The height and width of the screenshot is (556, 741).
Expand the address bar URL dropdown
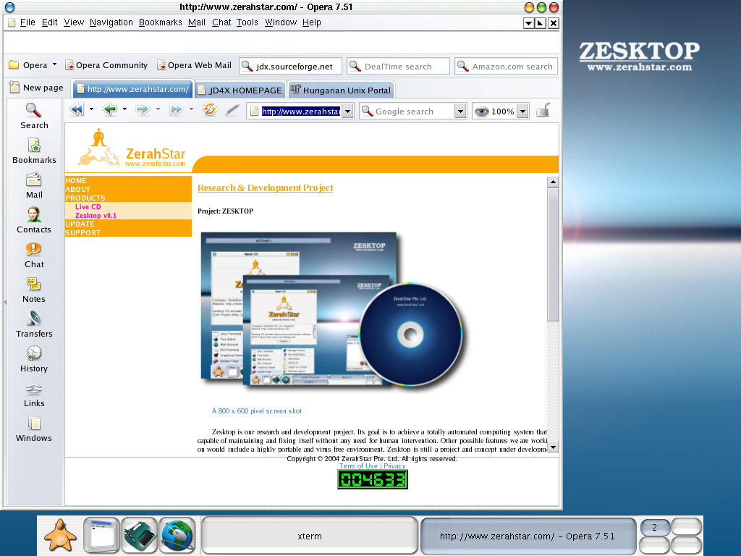[348, 111]
